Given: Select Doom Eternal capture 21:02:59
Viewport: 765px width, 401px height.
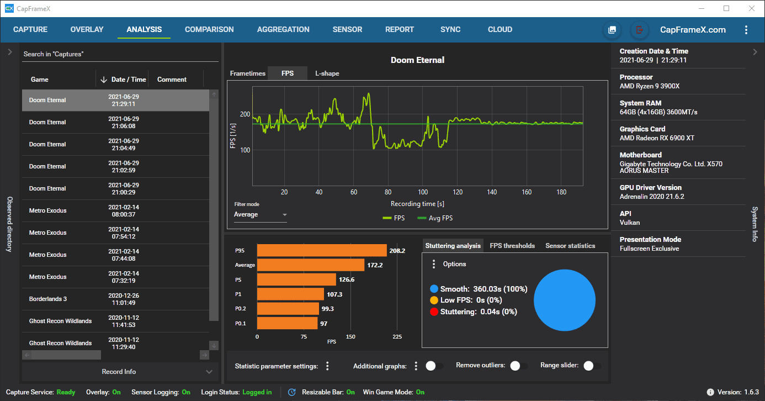Looking at the screenshot, I should 116,167.
